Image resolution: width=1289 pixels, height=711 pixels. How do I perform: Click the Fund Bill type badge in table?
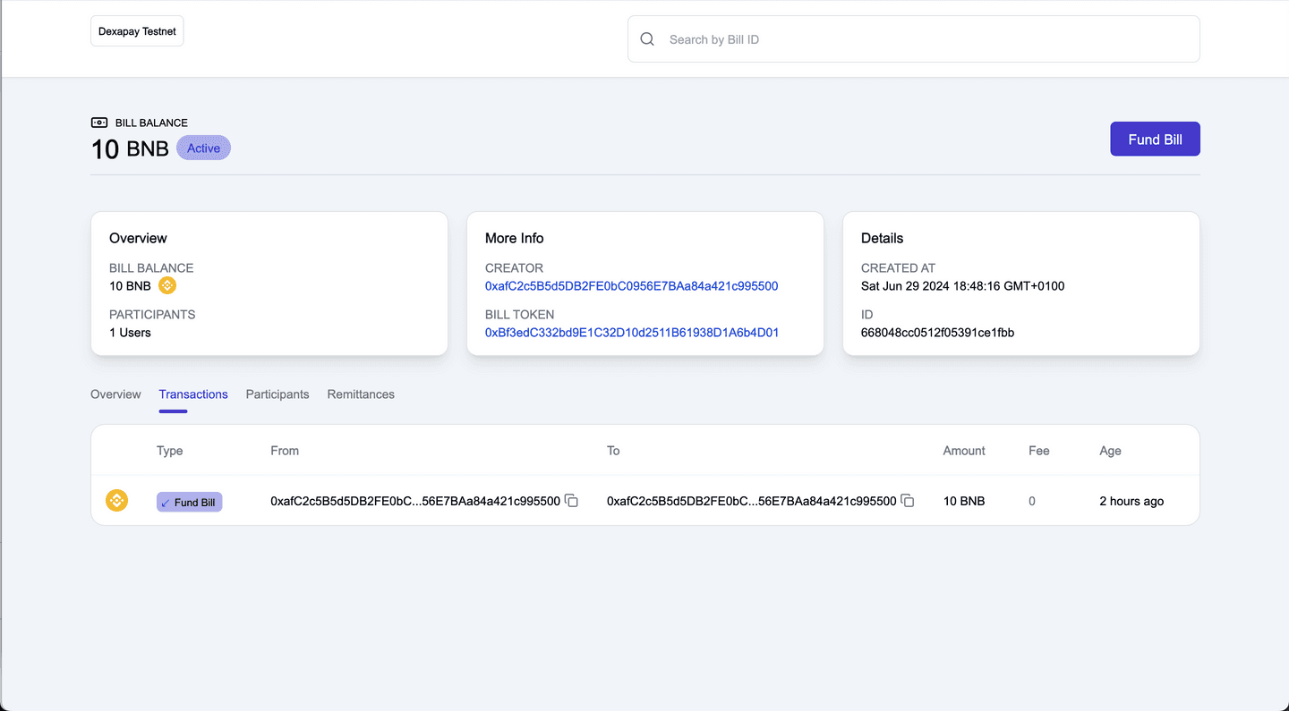click(189, 502)
